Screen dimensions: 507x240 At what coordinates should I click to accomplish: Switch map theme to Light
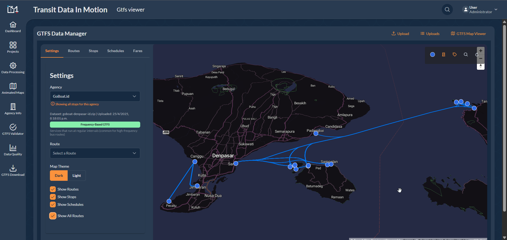tap(77, 176)
